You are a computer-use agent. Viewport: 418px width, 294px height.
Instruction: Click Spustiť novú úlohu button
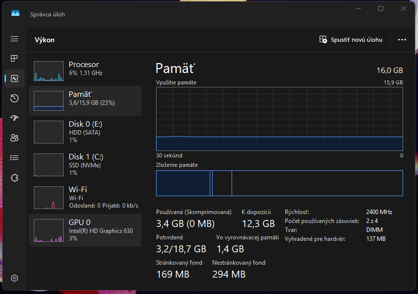[x=351, y=40]
